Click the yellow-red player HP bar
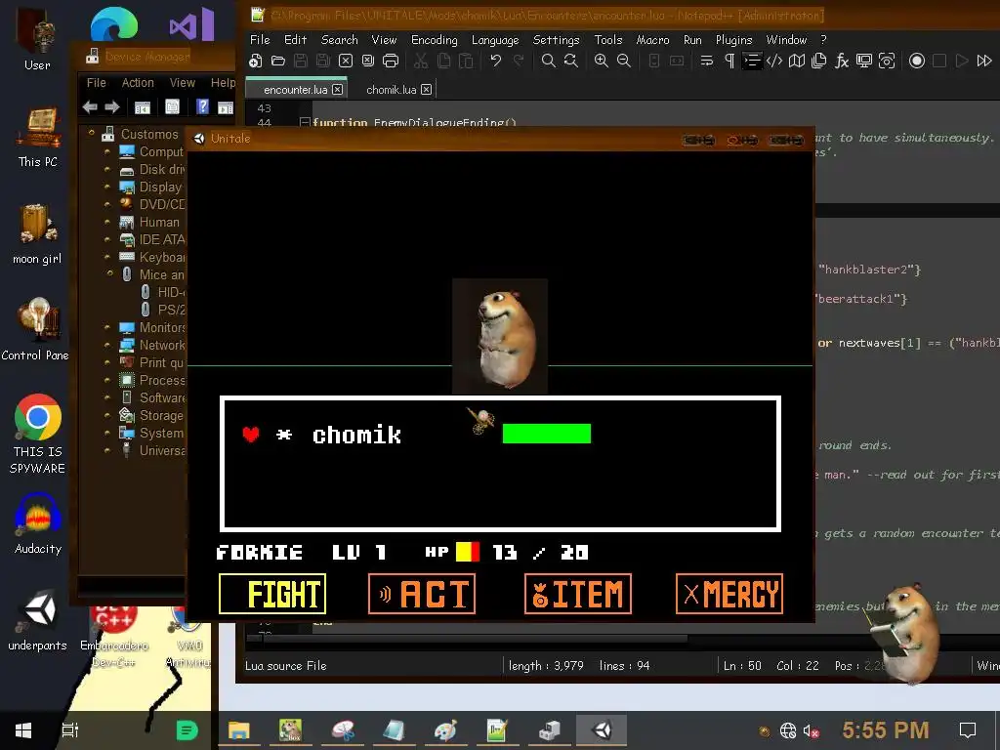Viewport: 1000px width, 750px height. (468, 552)
